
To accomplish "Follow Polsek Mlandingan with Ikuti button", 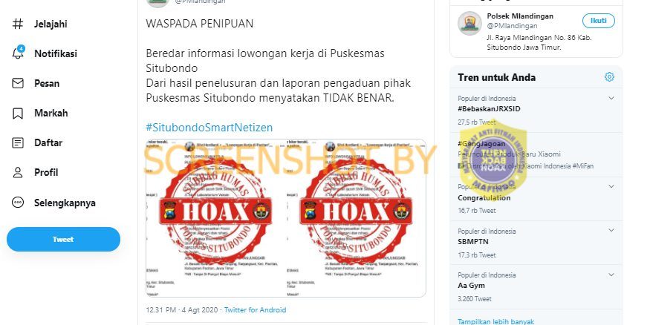I will pos(598,21).
